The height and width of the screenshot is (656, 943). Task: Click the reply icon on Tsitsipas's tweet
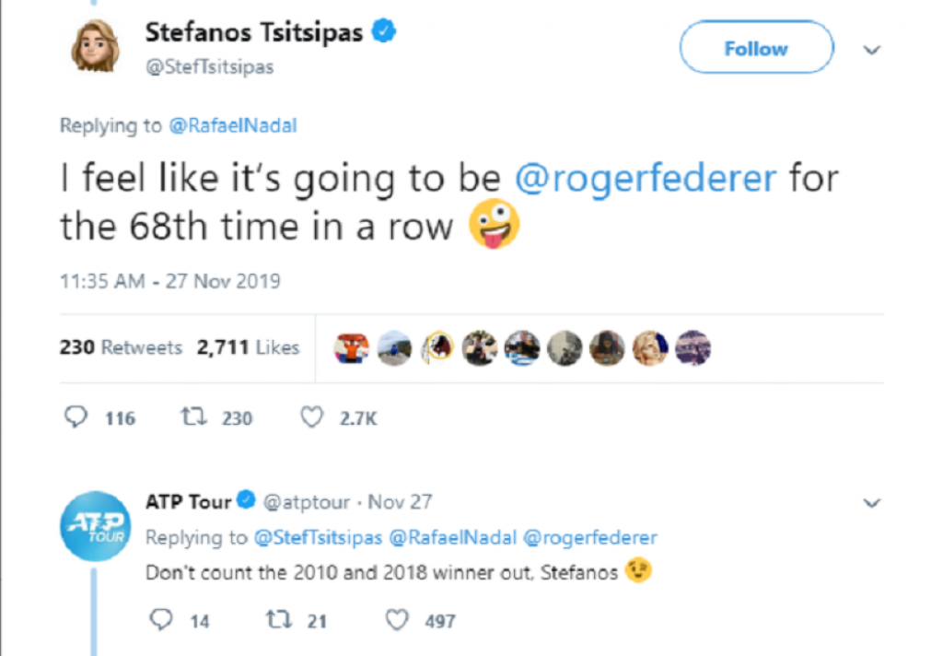pyautogui.click(x=77, y=417)
